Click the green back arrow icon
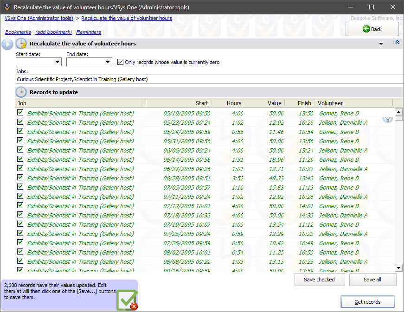The height and width of the screenshot is (312, 404). (x=366, y=29)
